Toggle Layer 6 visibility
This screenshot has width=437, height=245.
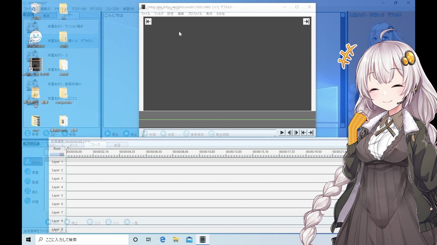57,204
